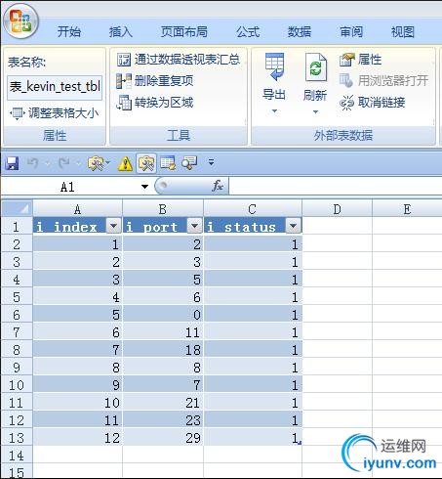Click the magnifier preview icon in quick toolbar
This screenshot has width=442, height=479.
coord(189,163)
